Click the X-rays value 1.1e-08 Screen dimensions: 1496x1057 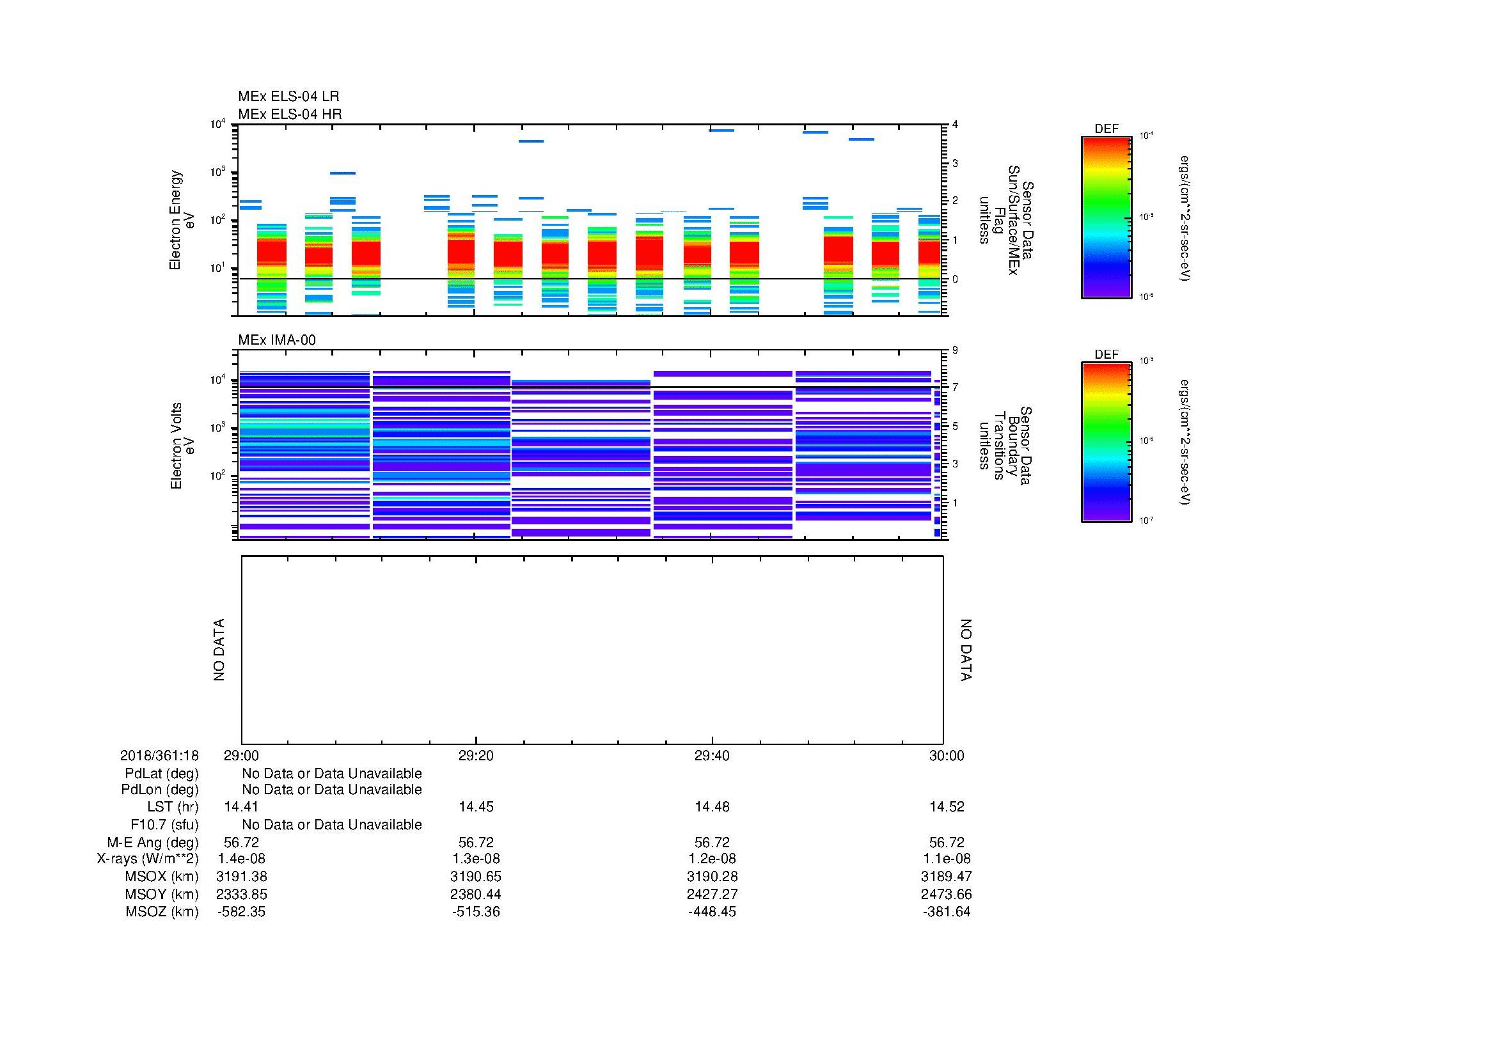point(946,859)
